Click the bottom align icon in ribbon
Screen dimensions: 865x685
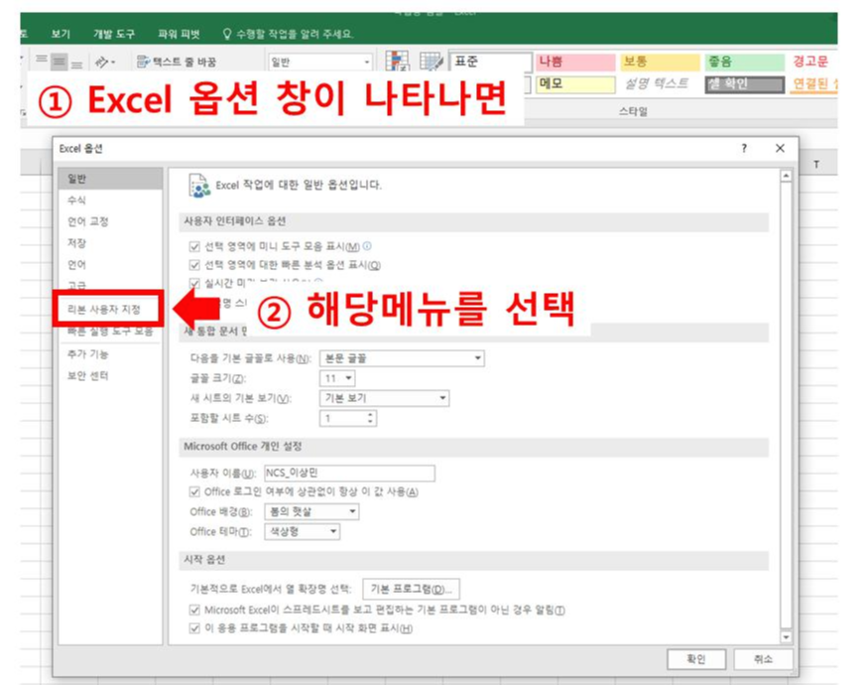76,64
